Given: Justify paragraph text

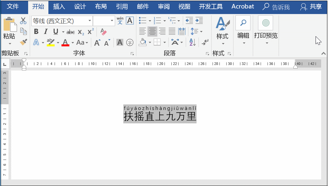Looking at the screenshot, I should (x=172, y=32).
